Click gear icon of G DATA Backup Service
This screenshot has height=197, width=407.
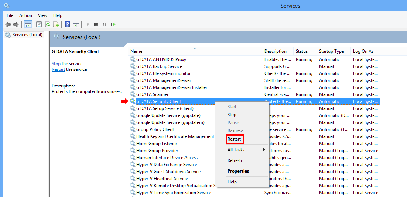click(x=133, y=66)
